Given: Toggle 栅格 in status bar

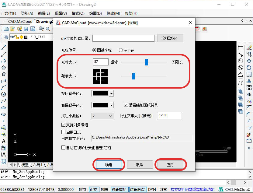Looking at the screenshot, I should (x=82, y=189).
